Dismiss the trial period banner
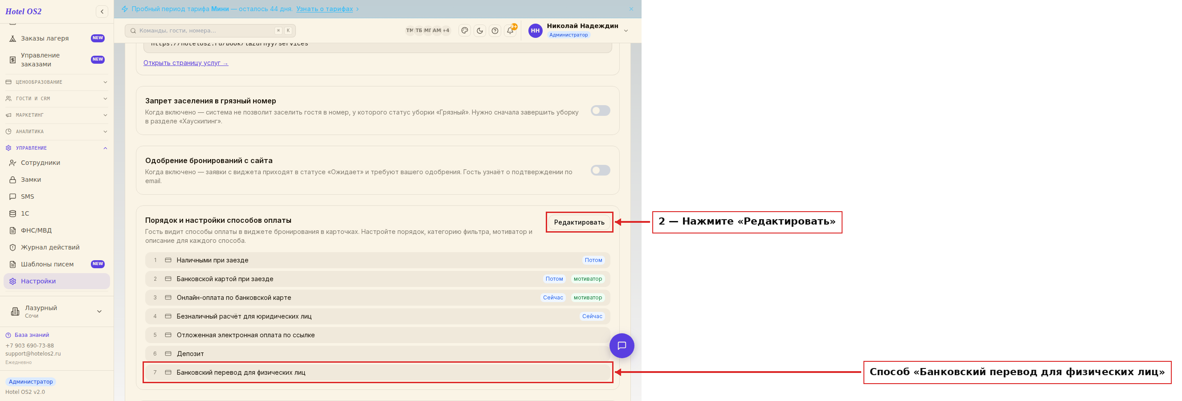This screenshot has width=1182, height=401. pyautogui.click(x=631, y=9)
